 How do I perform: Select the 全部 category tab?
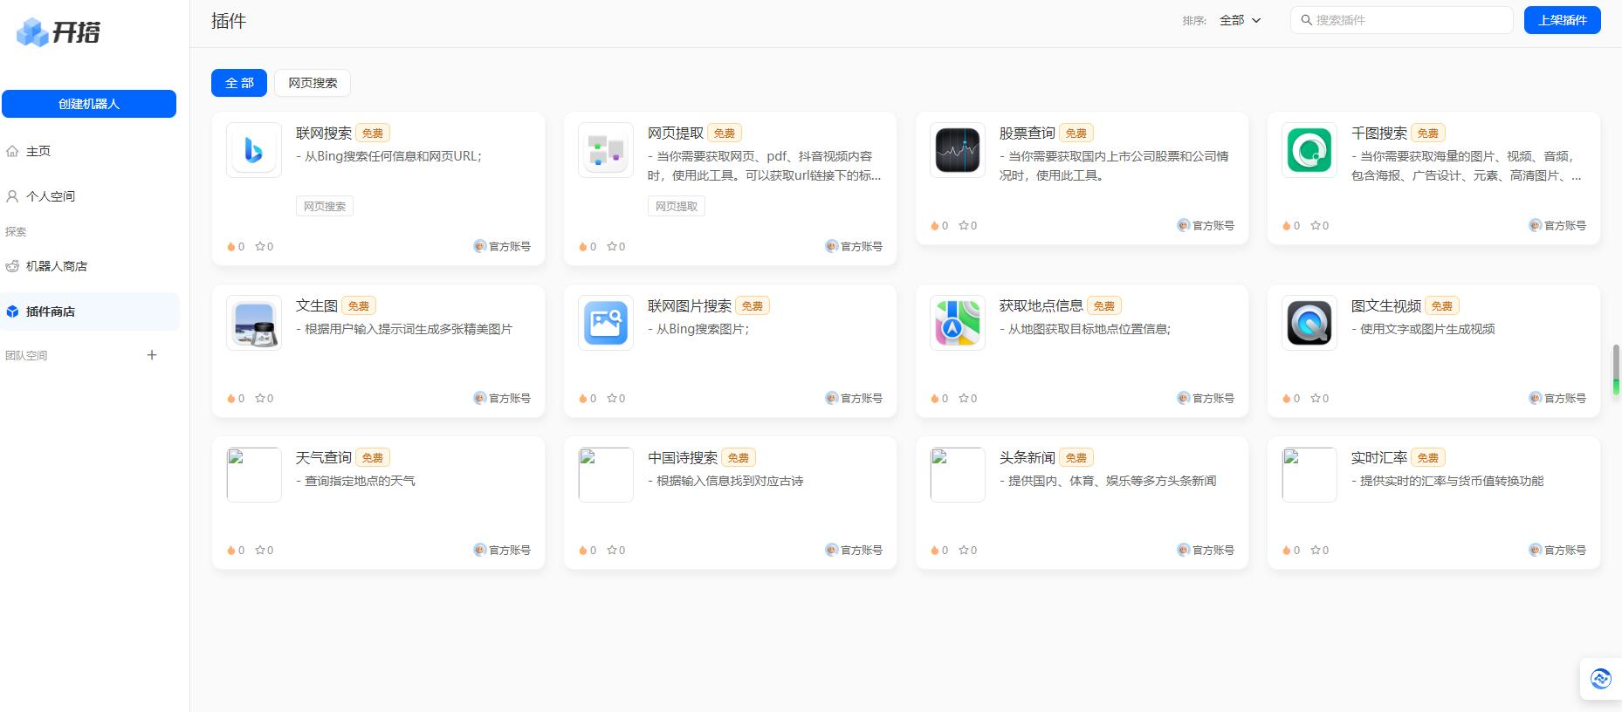(x=239, y=83)
